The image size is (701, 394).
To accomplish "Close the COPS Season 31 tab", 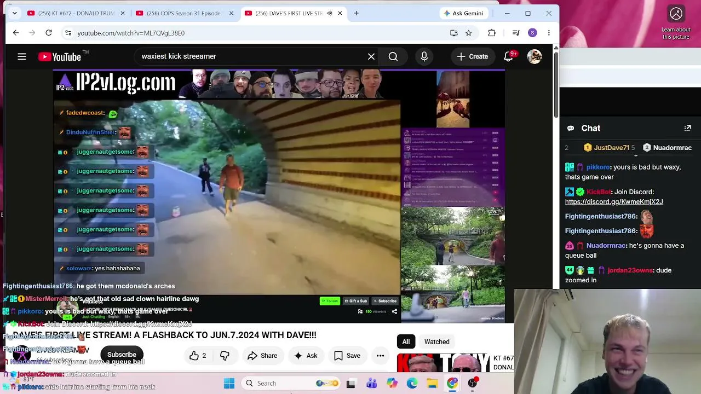I will pos(231,13).
